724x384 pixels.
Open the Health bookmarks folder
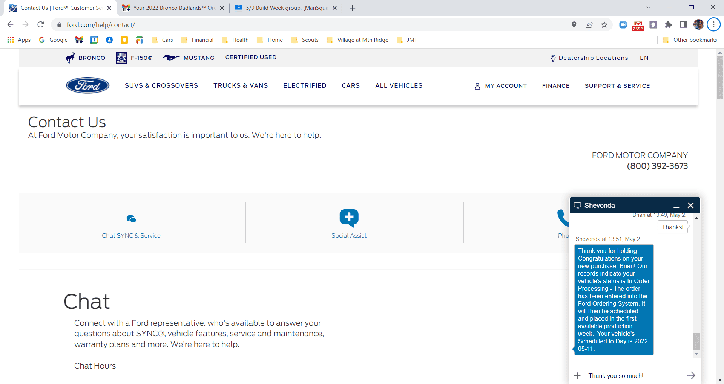click(x=235, y=40)
